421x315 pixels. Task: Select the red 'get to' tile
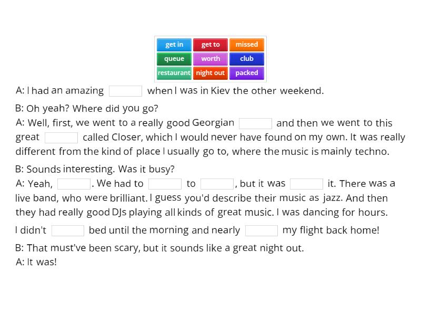210,45
